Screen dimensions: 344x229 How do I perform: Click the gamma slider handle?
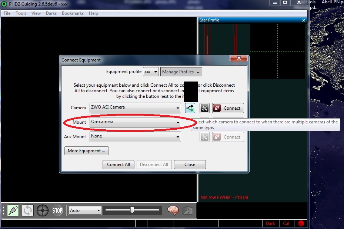coord(132,210)
